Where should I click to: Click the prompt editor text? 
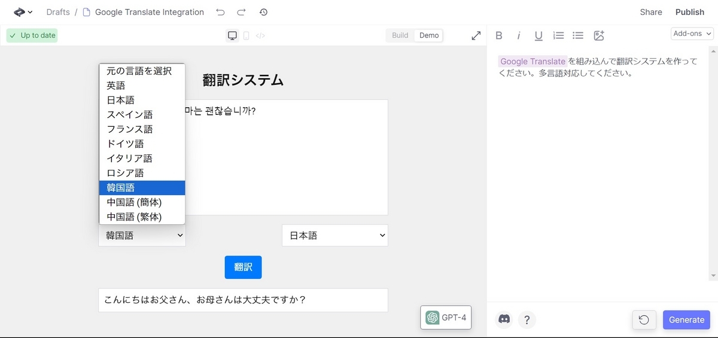tap(598, 67)
